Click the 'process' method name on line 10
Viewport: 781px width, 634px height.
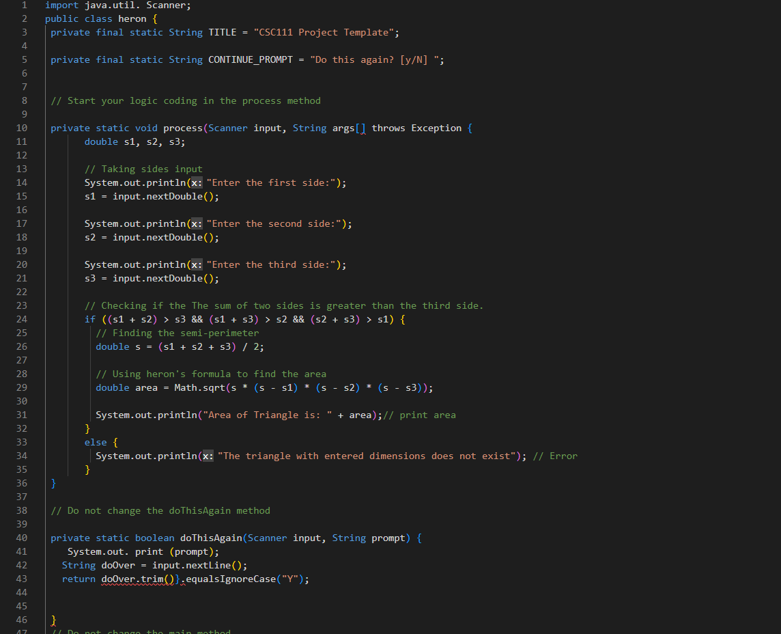(183, 128)
